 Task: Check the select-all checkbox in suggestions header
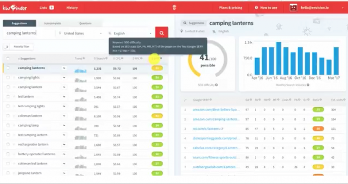click(x=8, y=59)
